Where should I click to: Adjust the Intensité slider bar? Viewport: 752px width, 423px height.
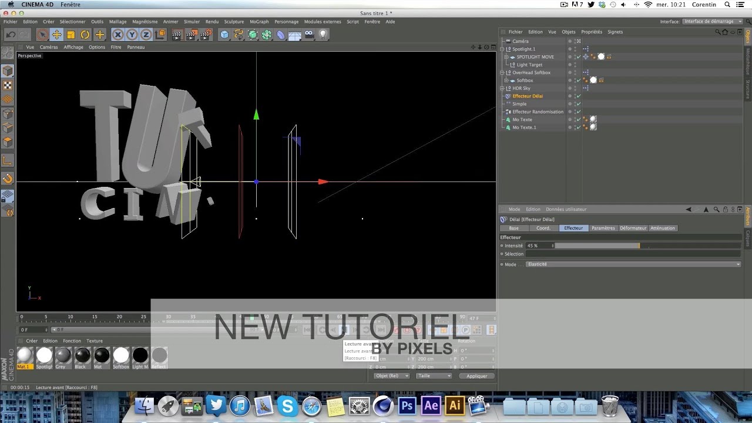coord(647,246)
